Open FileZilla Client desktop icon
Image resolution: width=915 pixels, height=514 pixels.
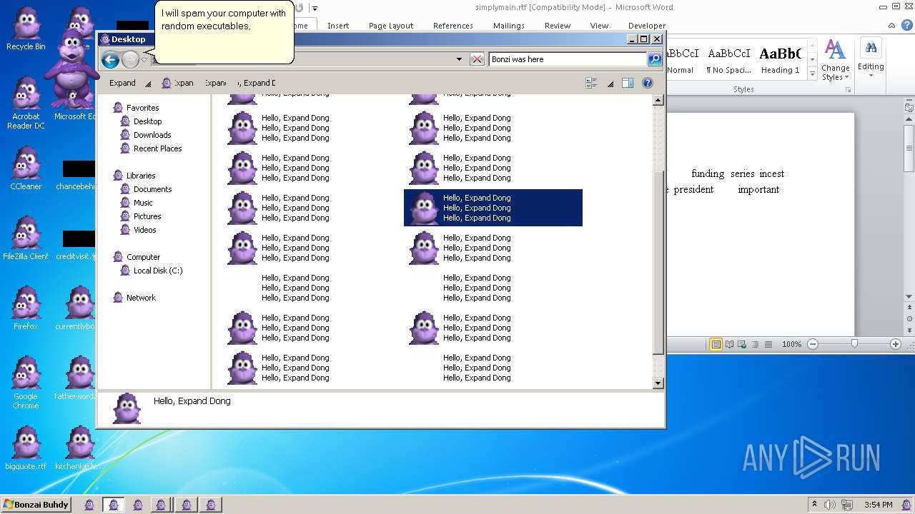tap(26, 239)
